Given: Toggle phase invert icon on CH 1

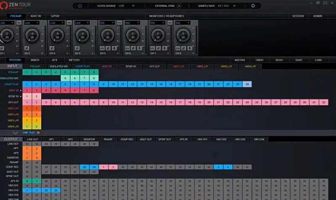Looking at the screenshot, I should click(2, 48).
